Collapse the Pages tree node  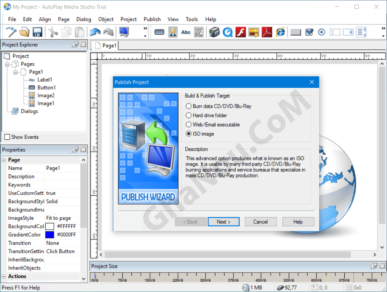pos(7,64)
